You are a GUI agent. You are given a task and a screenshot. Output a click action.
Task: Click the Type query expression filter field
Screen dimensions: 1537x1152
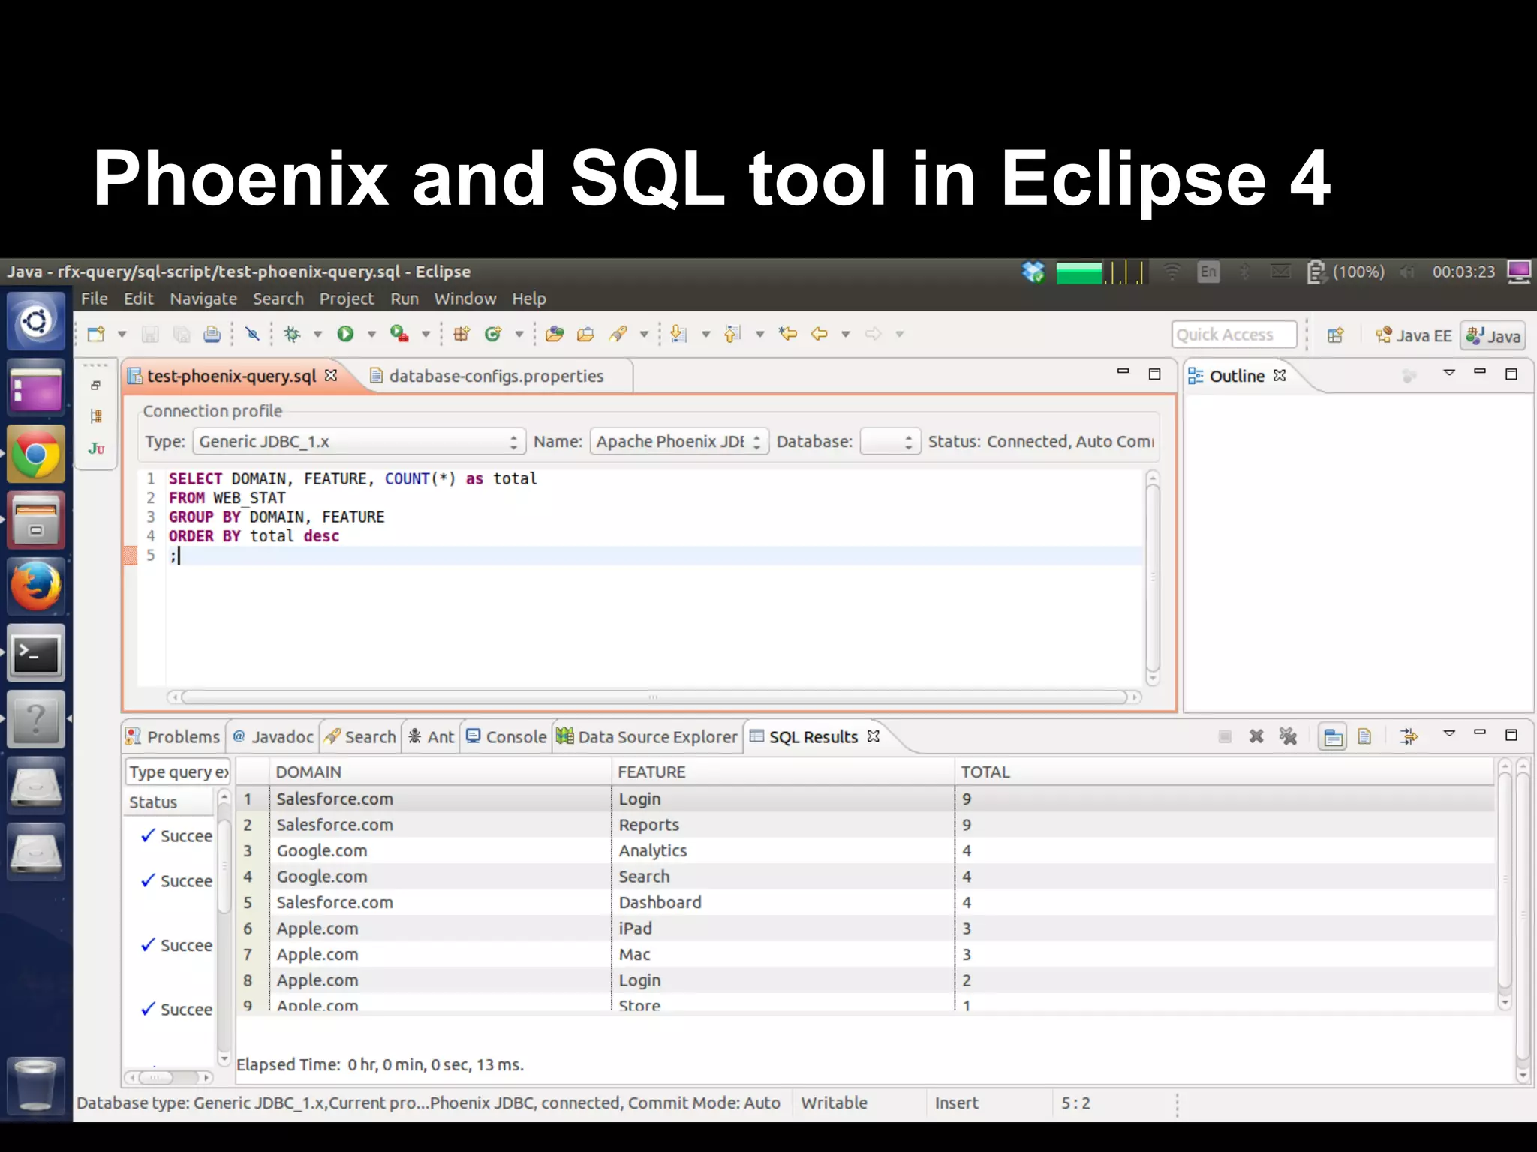point(178,772)
